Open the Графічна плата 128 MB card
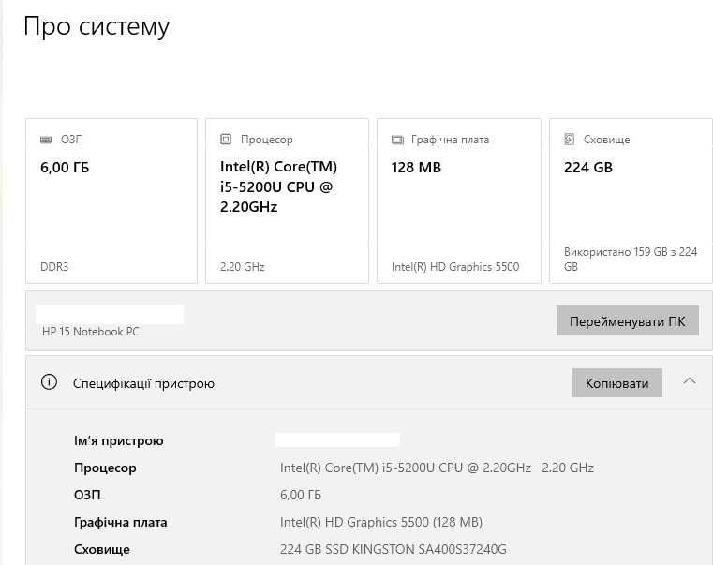Viewport: 713px width, 565px height. 459,201
